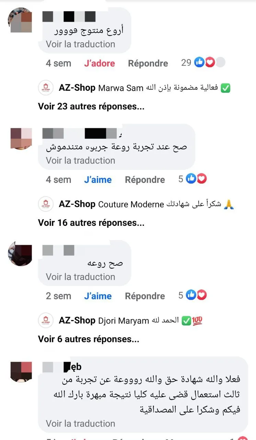Viewport: 256px width, 440px height.
Task: Click AZ-Shop logo beside Couture Moderne reply
Action: pyautogui.click(x=46, y=204)
